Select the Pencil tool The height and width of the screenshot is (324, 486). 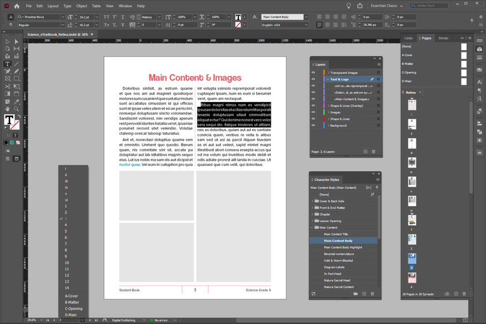(16, 71)
